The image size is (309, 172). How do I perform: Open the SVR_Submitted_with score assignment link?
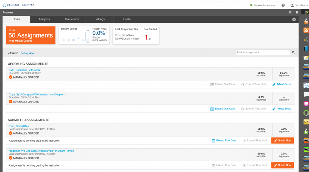click(x=24, y=70)
